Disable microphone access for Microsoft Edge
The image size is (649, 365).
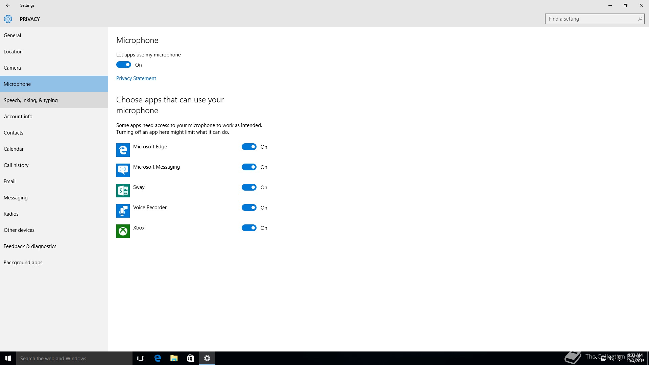point(249,147)
